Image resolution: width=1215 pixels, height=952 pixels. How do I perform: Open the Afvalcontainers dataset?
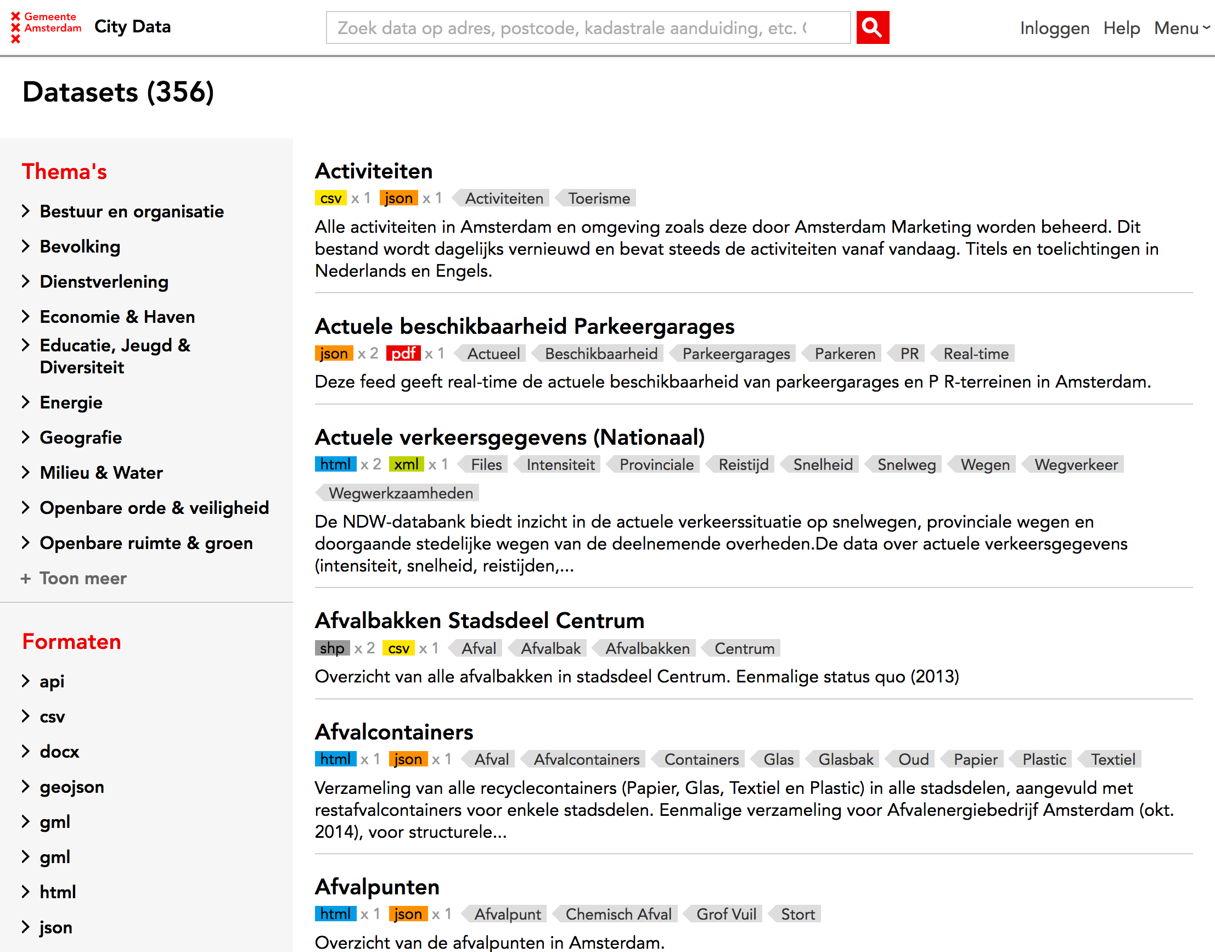(394, 731)
